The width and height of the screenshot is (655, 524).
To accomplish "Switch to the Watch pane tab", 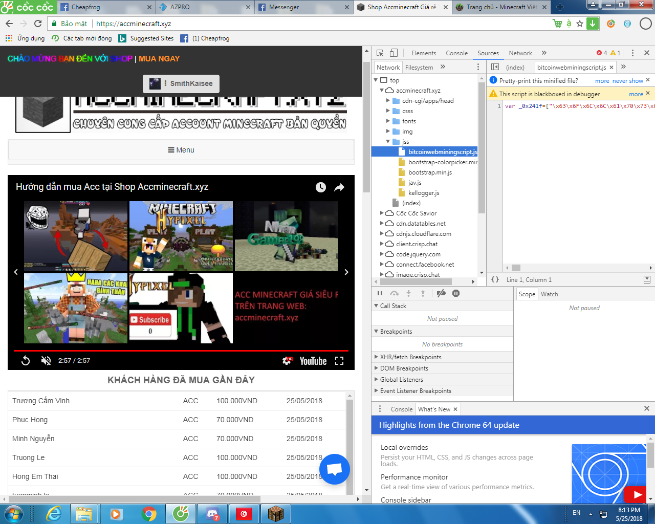I will [549, 294].
